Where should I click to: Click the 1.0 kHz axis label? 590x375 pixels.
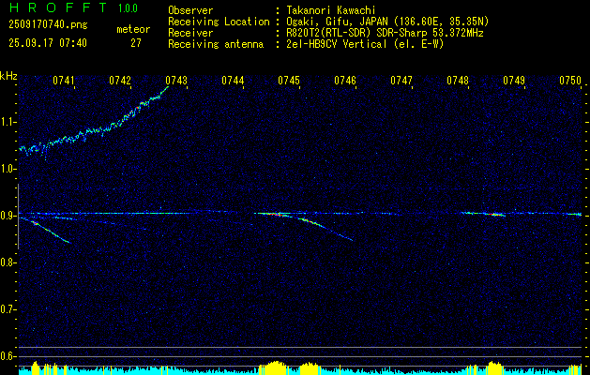[7, 169]
